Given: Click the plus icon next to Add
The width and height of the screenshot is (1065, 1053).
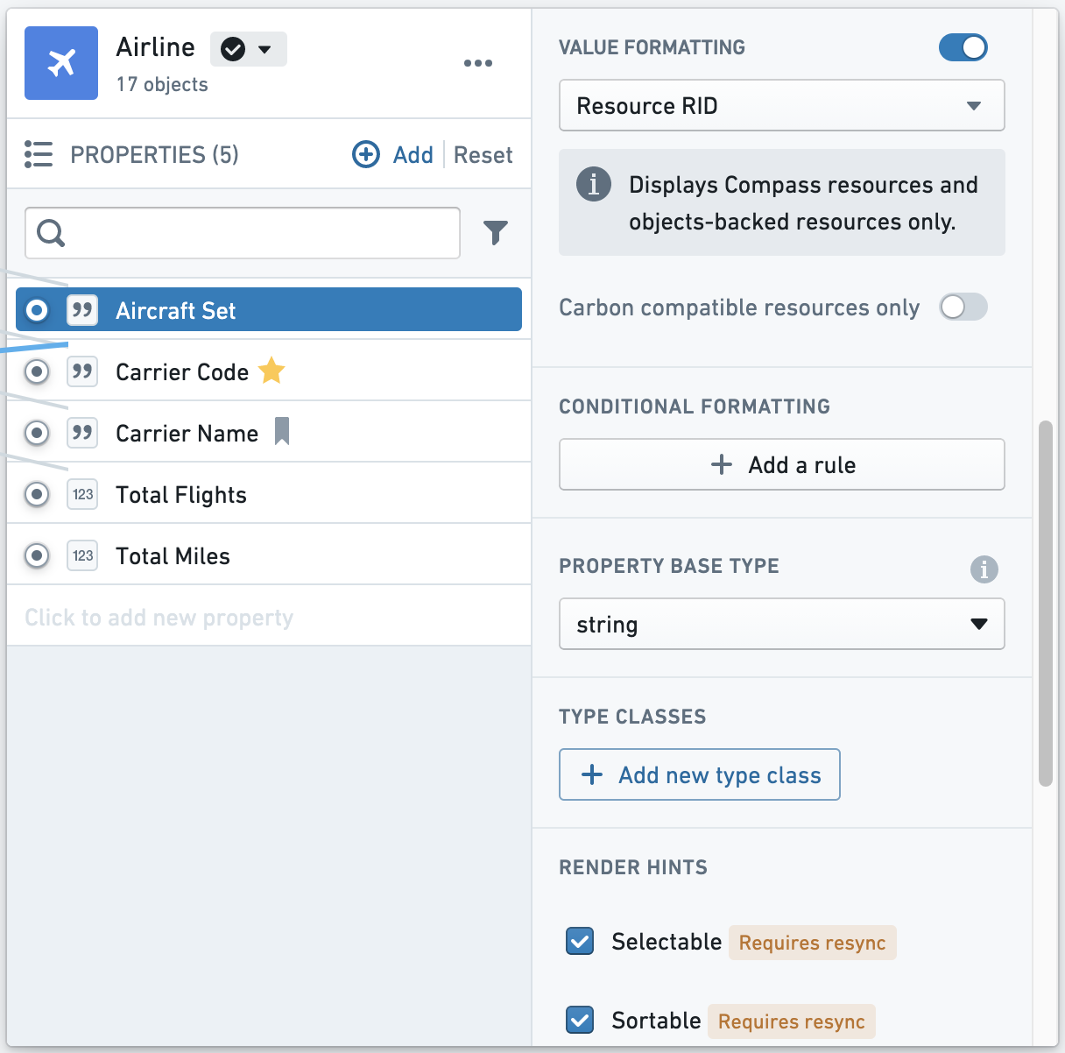Looking at the screenshot, I should 365,154.
